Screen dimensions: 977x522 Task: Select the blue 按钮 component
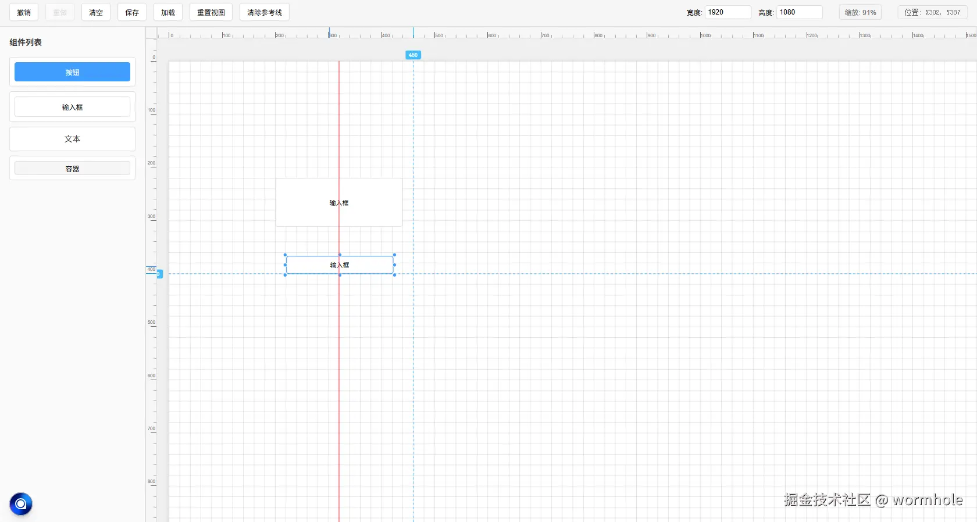point(72,72)
